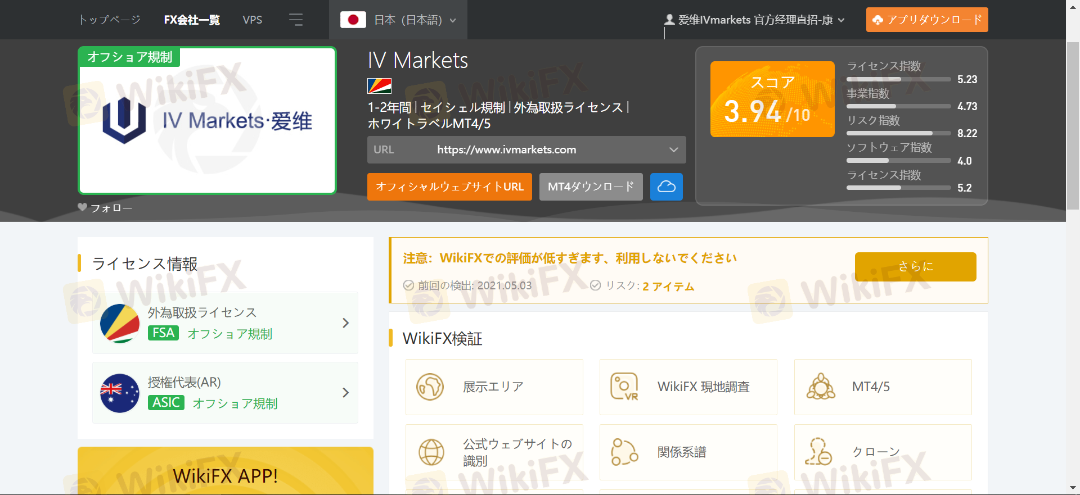Viewport: 1080px width, 495px height.
Task: Open WikiFX 現地調査 VR icon
Action: pos(624,387)
